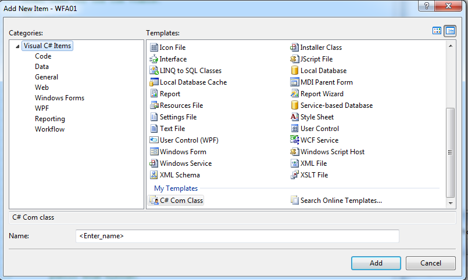
Task: Select the Data category
Action: (42, 67)
